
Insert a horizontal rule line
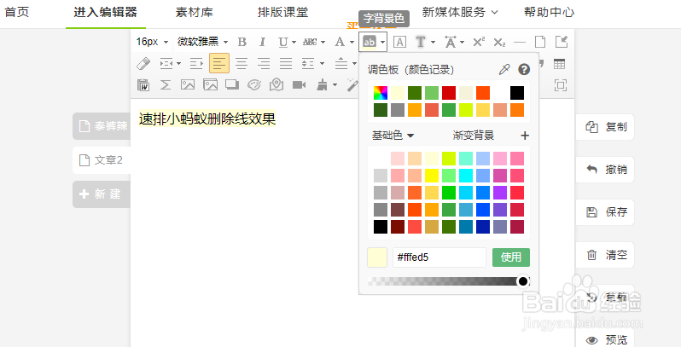coord(520,42)
